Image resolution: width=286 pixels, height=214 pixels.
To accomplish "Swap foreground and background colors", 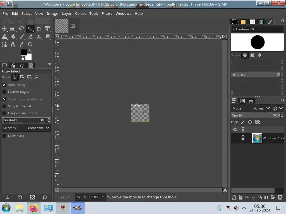I will (30, 51).
